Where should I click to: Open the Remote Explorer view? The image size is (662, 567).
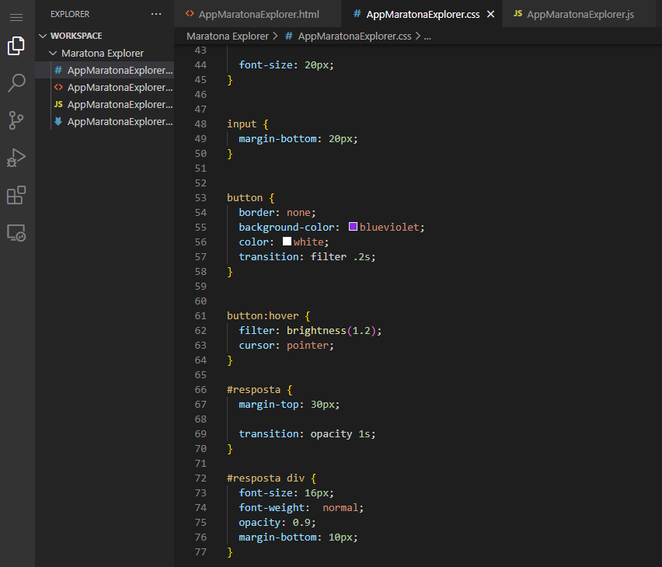16,233
